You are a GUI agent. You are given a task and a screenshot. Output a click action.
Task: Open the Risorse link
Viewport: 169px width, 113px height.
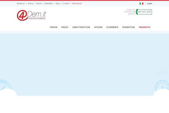point(31,3)
